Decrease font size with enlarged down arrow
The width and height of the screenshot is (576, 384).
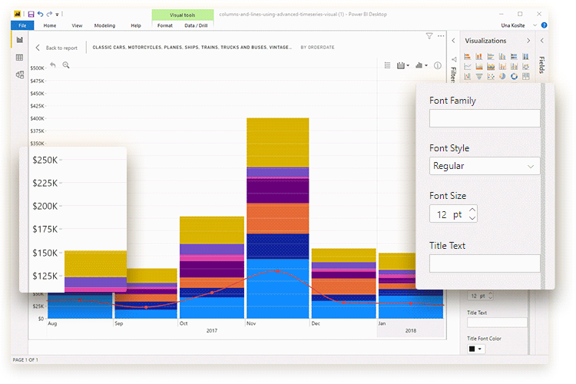[472, 218]
